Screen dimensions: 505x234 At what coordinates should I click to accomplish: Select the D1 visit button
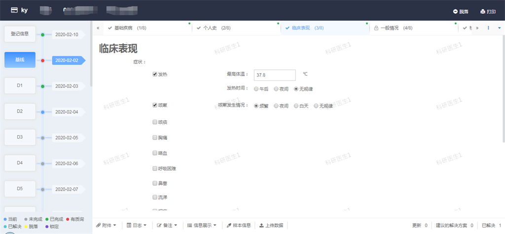tap(20, 86)
